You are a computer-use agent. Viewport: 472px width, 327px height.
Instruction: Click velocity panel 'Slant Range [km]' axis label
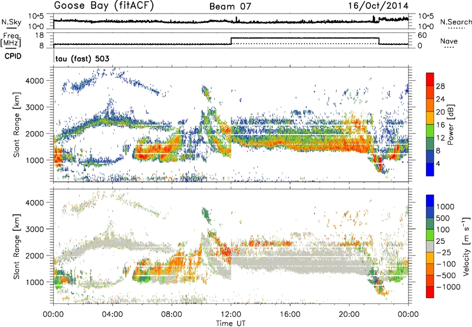click(x=17, y=246)
